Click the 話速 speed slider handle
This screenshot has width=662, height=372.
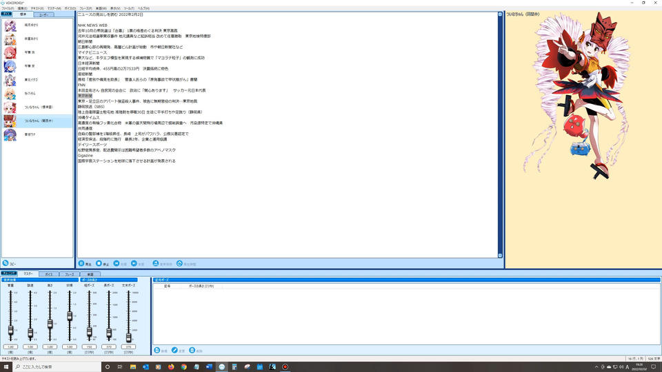30,333
